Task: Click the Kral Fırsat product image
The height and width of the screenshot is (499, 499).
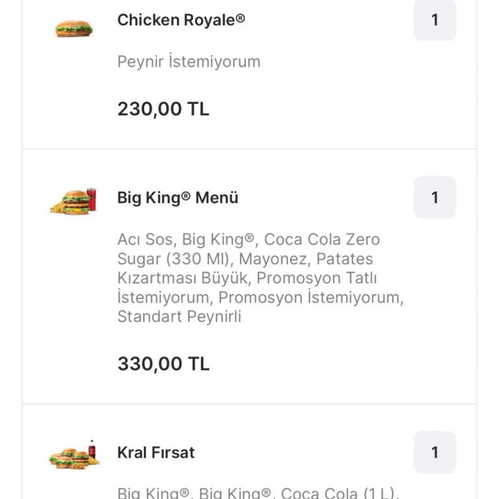Action: click(73, 455)
